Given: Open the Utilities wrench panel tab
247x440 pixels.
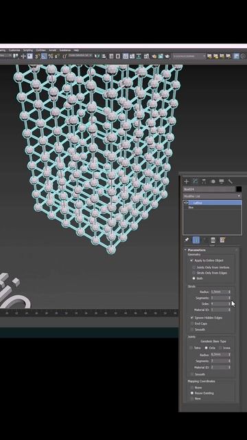Looking at the screenshot, I should 231,181.
